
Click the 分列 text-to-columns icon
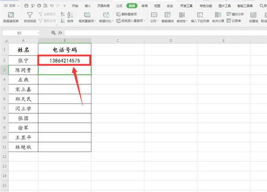[x=154, y=15]
